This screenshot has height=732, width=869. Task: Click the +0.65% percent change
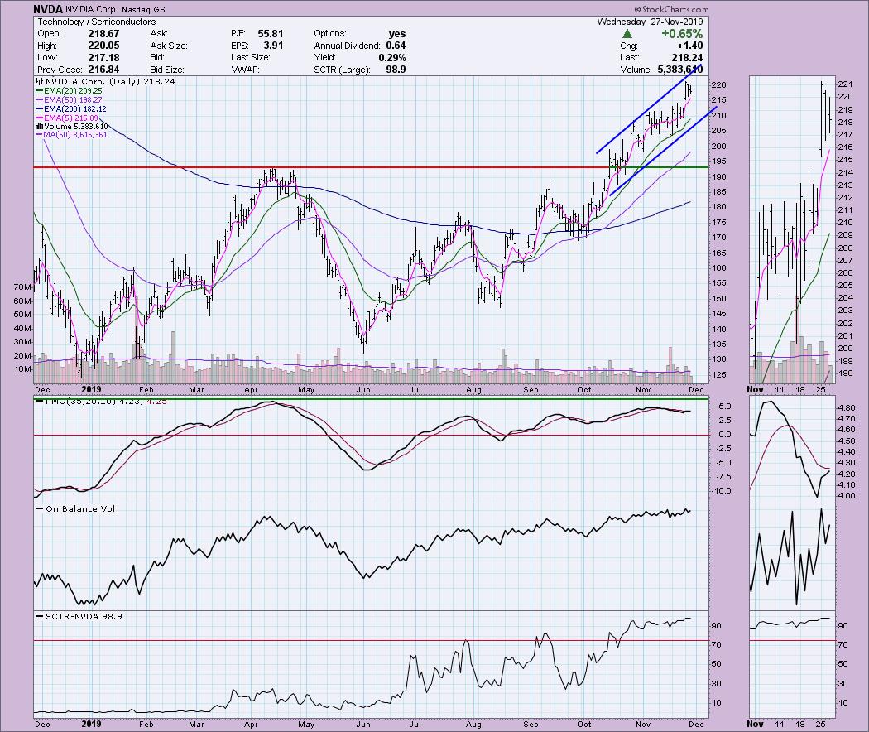(x=682, y=34)
